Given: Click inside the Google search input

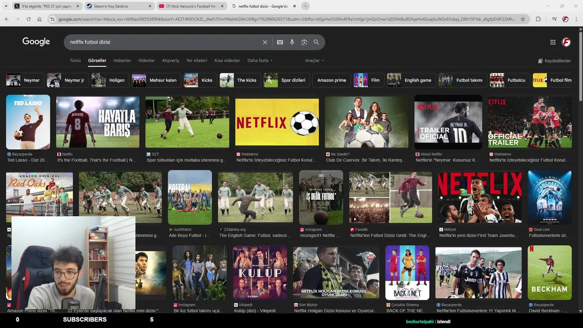Looking at the screenshot, I should (164, 42).
